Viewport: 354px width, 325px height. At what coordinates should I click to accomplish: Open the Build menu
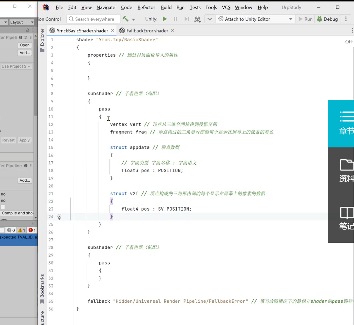[x=166, y=7]
